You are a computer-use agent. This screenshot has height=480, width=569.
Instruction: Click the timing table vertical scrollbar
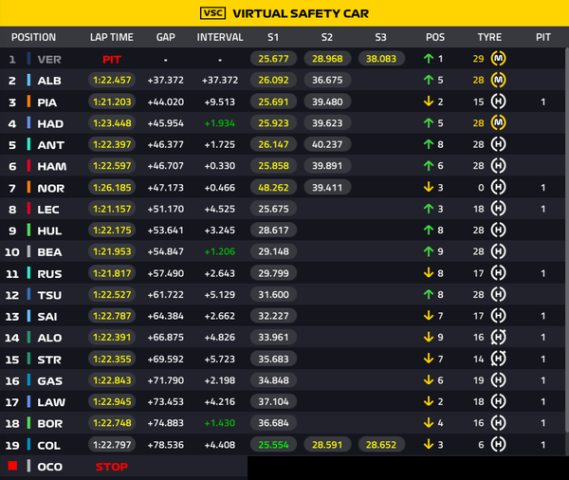[567, 240]
